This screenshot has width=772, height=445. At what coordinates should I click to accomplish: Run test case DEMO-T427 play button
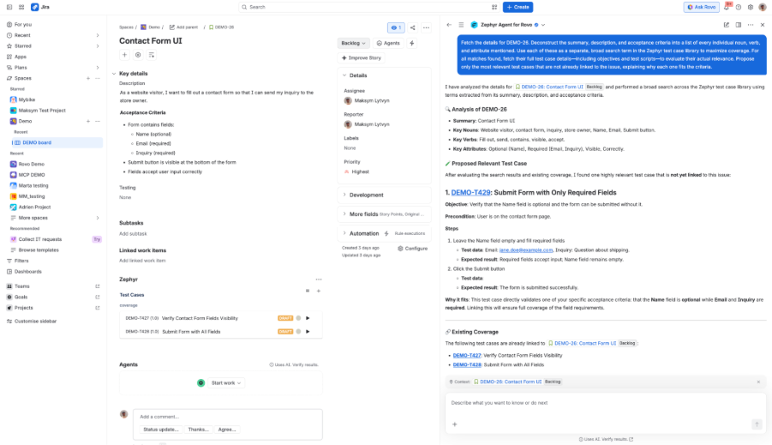[x=308, y=318]
